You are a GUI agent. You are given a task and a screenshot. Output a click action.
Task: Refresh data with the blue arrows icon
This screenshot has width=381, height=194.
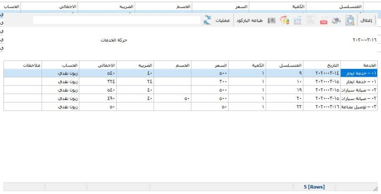coord(207,20)
